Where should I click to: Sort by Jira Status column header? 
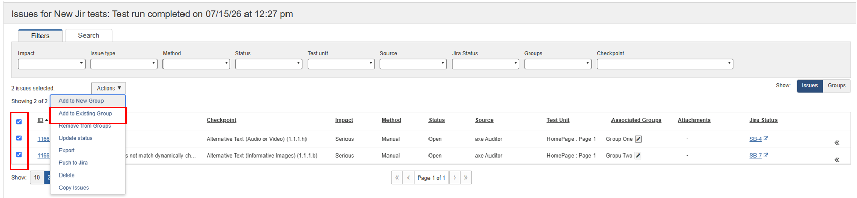763,120
